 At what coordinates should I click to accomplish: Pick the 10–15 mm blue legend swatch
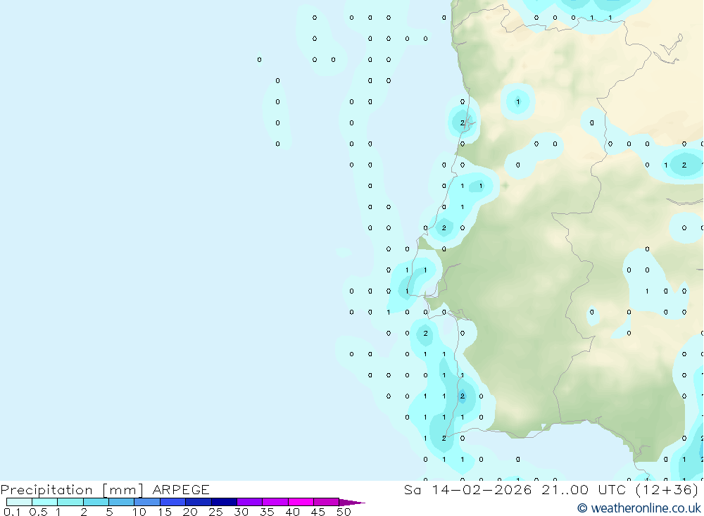(147, 502)
